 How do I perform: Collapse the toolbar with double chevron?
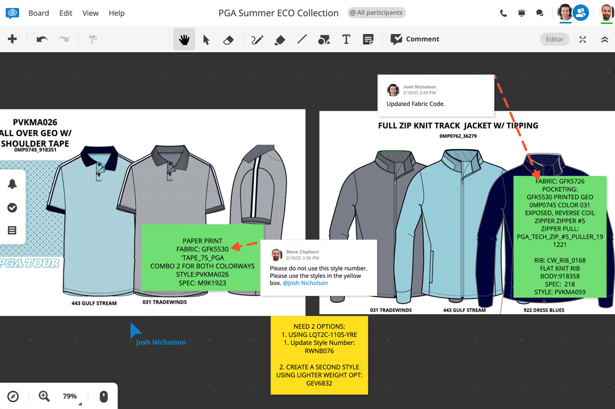click(605, 39)
